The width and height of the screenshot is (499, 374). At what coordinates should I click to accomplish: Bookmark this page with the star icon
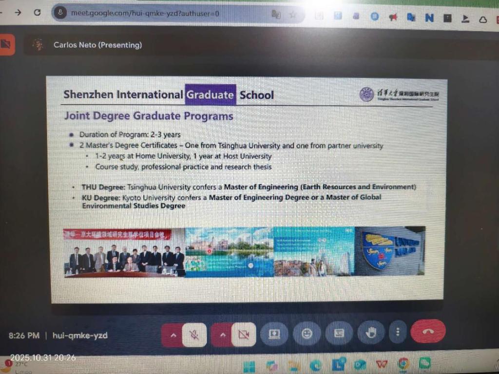point(292,14)
